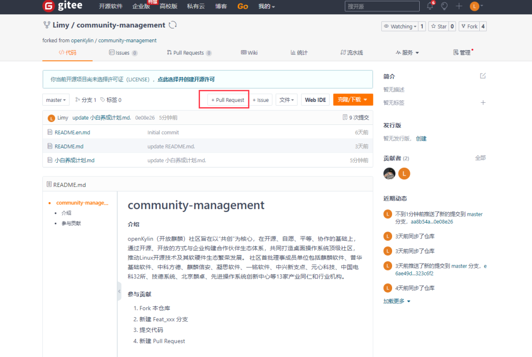The image size is (532, 357).
Task: Open the user avatar menu
Action: (x=476, y=6)
